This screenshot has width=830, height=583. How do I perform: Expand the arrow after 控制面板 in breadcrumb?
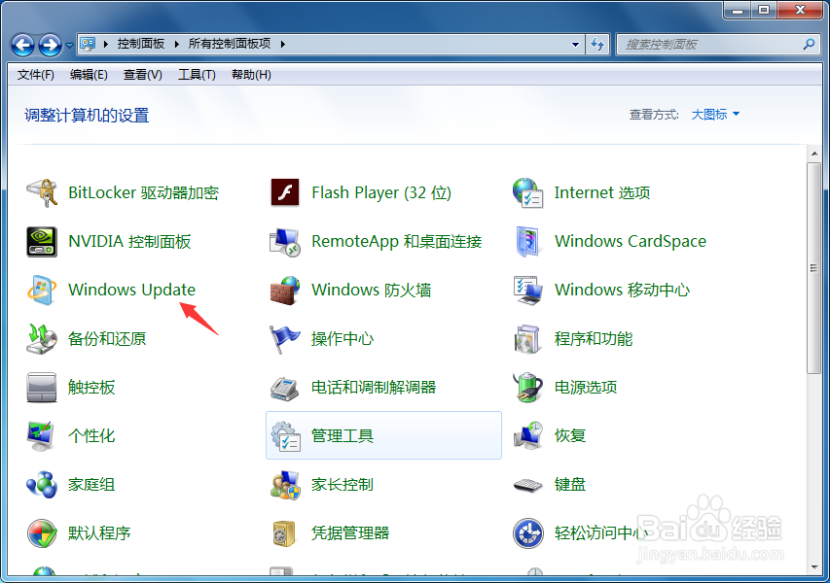click(x=177, y=44)
